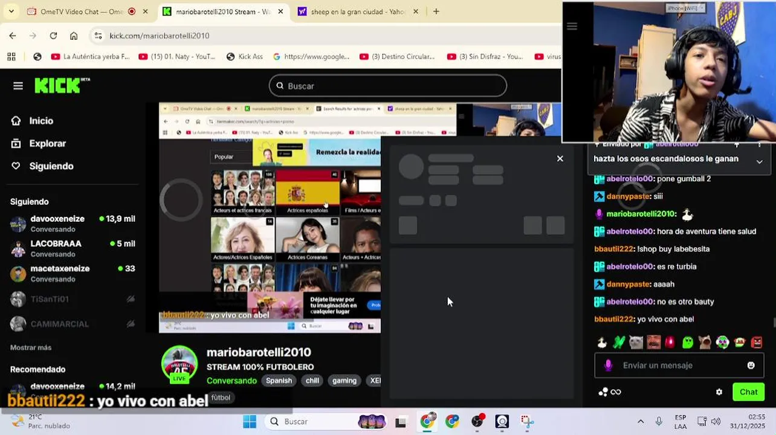Focus the Buscar search field on Kick
Image resolution: width=776 pixels, height=435 pixels.
click(x=387, y=86)
